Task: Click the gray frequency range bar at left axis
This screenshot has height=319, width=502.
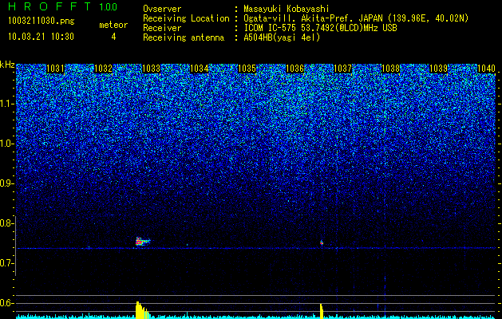Action: [16, 246]
